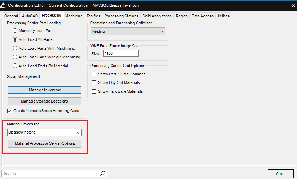This screenshot has width=297, height=179.
Task: Choose Auto Load Parts By Material
Action: [x=15, y=66]
